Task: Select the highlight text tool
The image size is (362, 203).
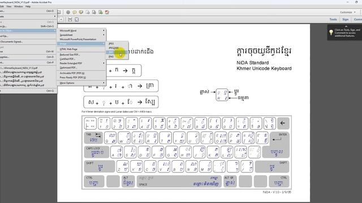Action: (81, 12)
